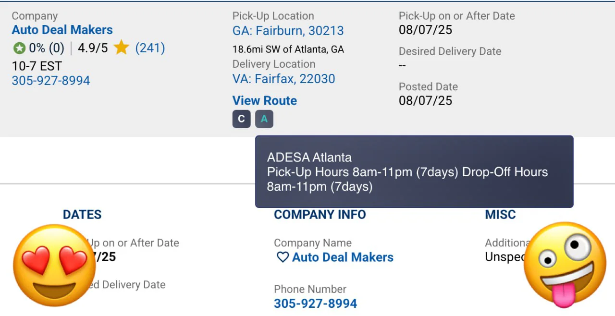Click the dark "C" badge icon

point(242,119)
